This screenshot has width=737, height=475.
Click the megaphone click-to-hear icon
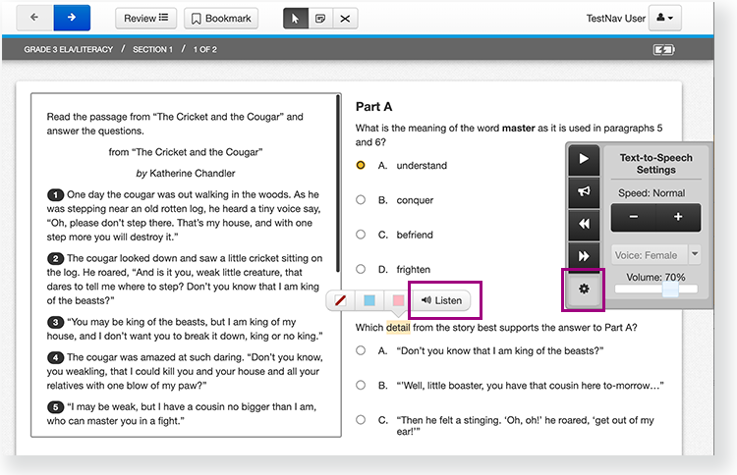584,191
